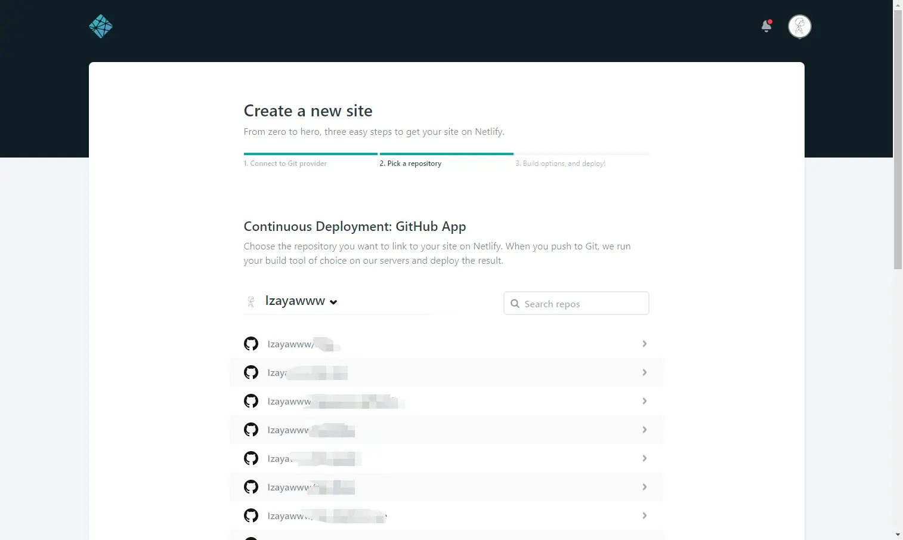This screenshot has width=903, height=540.
Task: Click the scrollbar down arrow
Action: point(898,535)
